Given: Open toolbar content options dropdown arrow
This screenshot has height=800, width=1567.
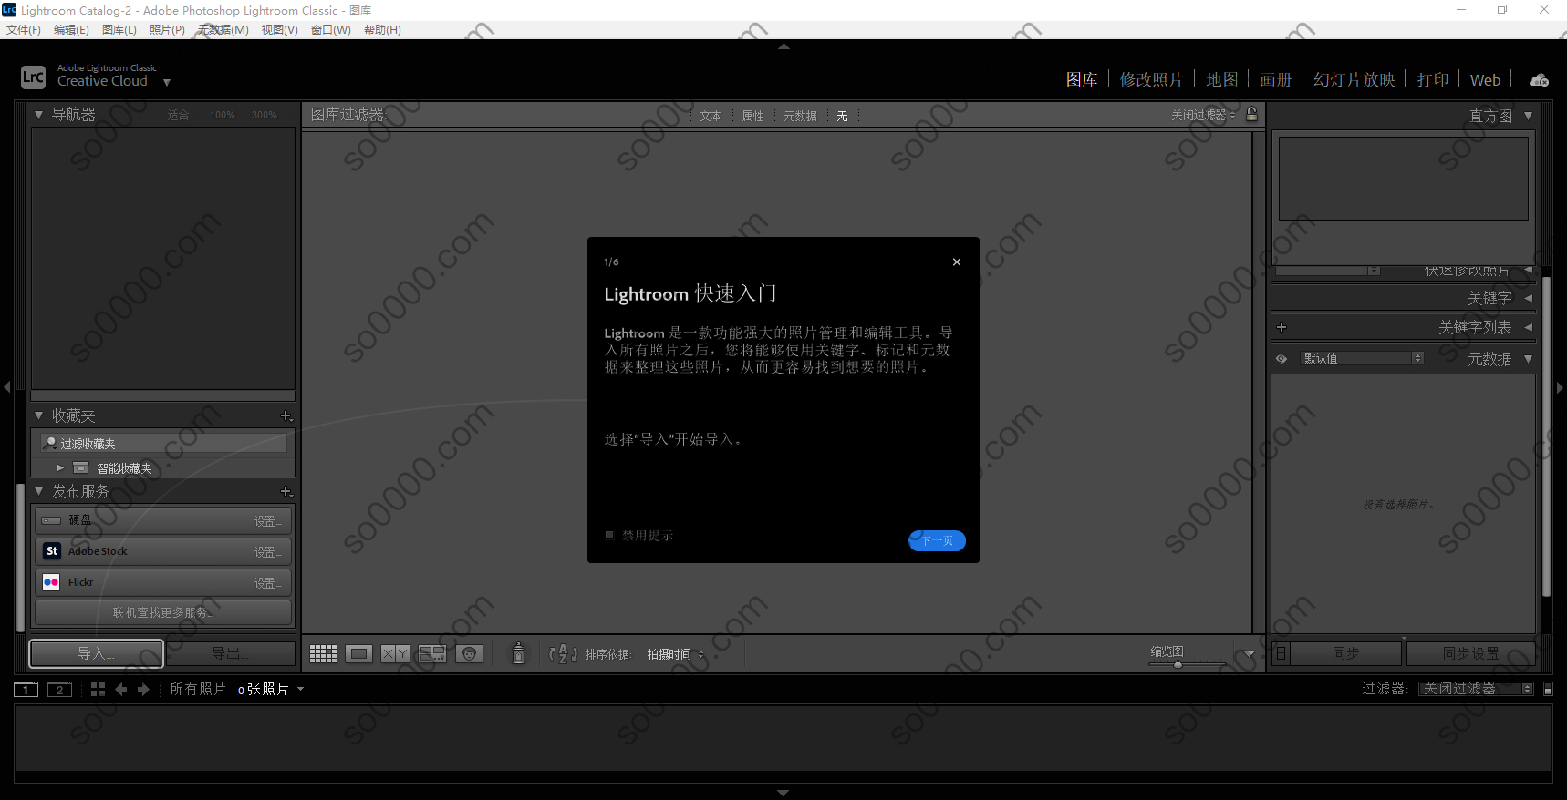Looking at the screenshot, I should (x=1250, y=654).
